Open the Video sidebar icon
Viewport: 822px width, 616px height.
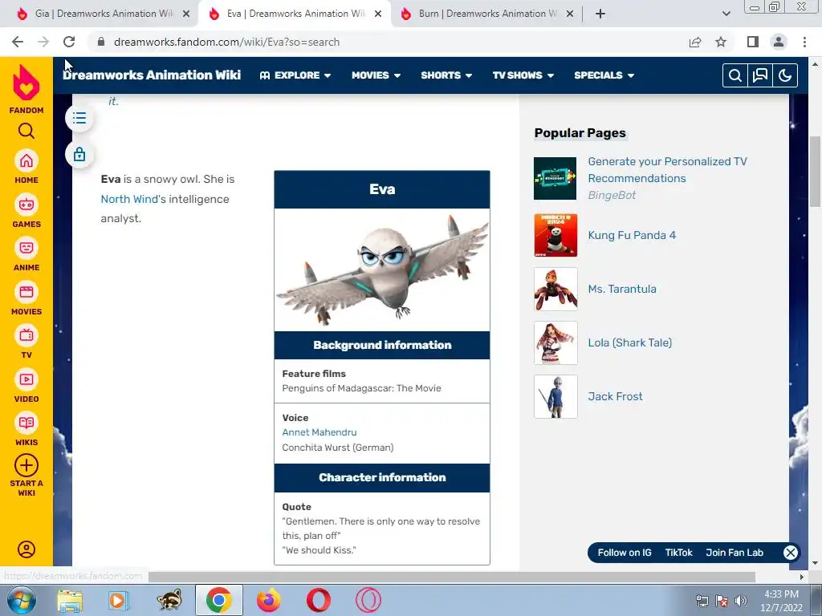(26, 379)
